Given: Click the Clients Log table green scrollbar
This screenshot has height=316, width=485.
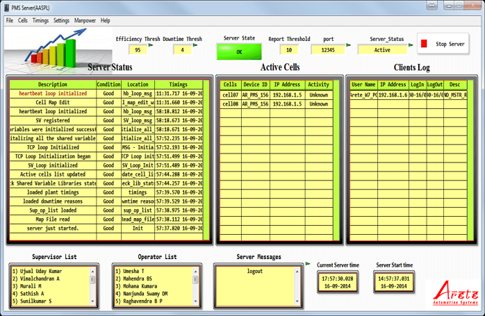Looking at the screenshot, I should point(470,160).
